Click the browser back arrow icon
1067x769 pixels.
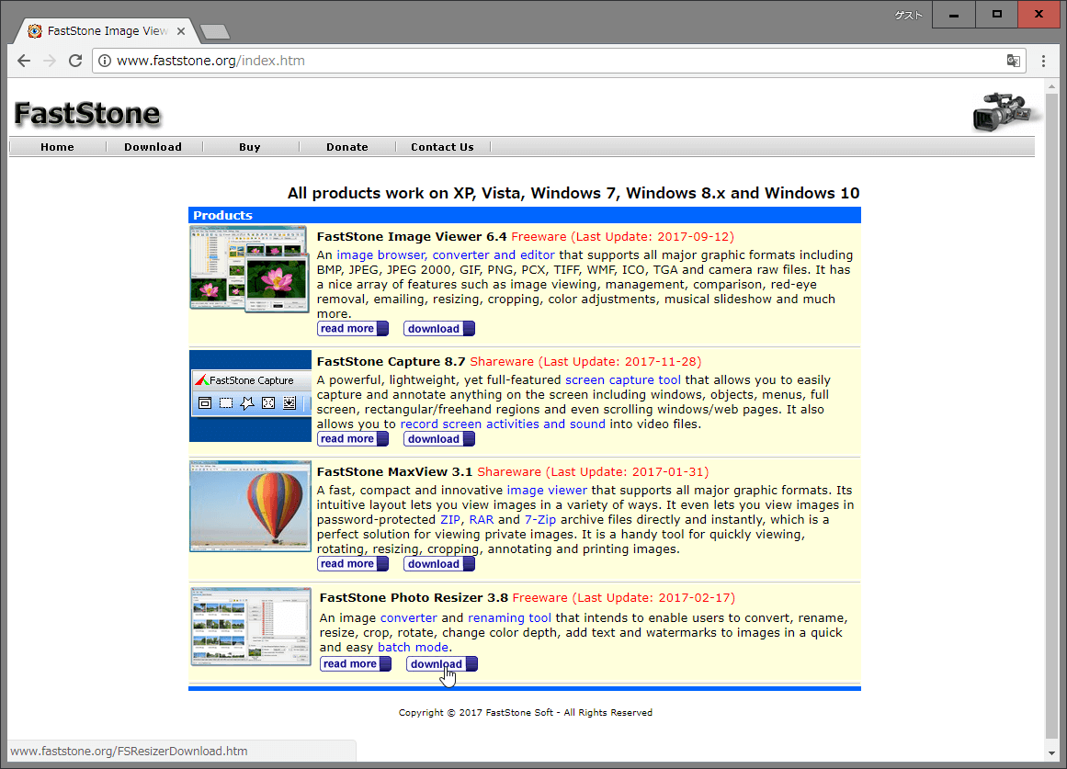pyautogui.click(x=24, y=61)
